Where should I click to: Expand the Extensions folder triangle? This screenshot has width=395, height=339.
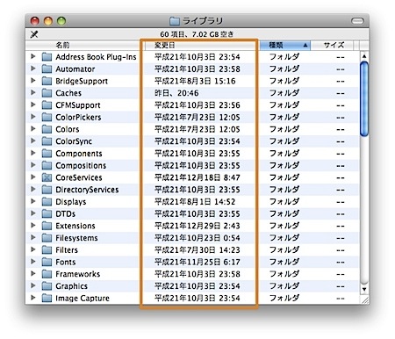(33, 226)
